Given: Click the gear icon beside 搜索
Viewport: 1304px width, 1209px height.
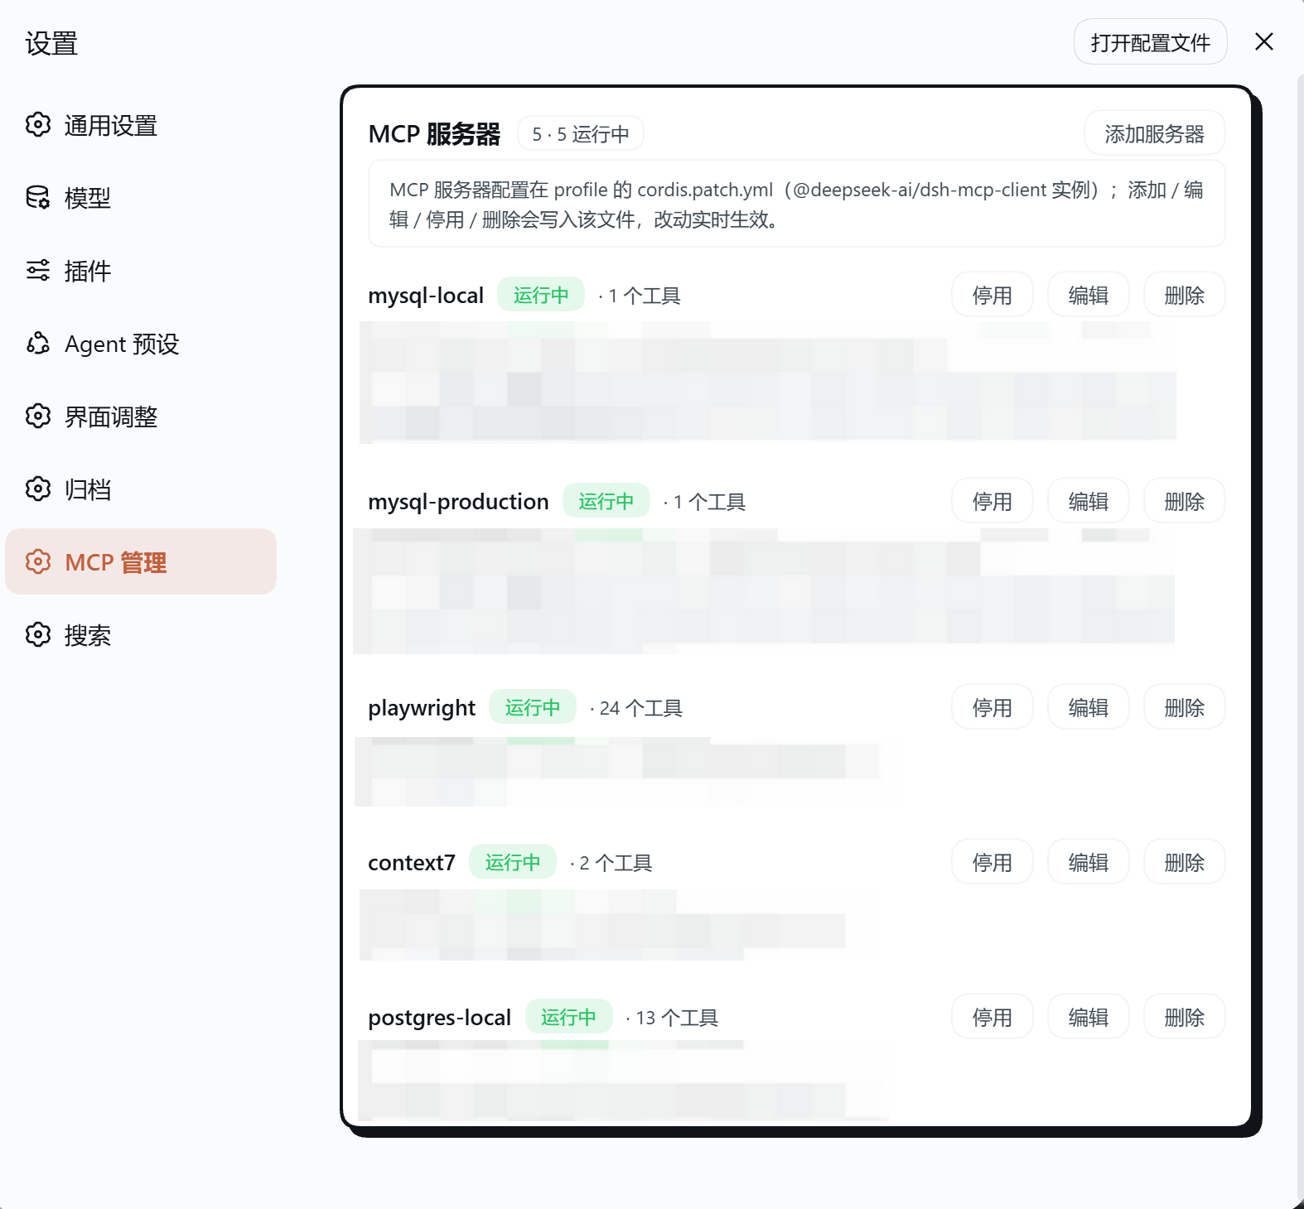Looking at the screenshot, I should pyautogui.click(x=38, y=635).
